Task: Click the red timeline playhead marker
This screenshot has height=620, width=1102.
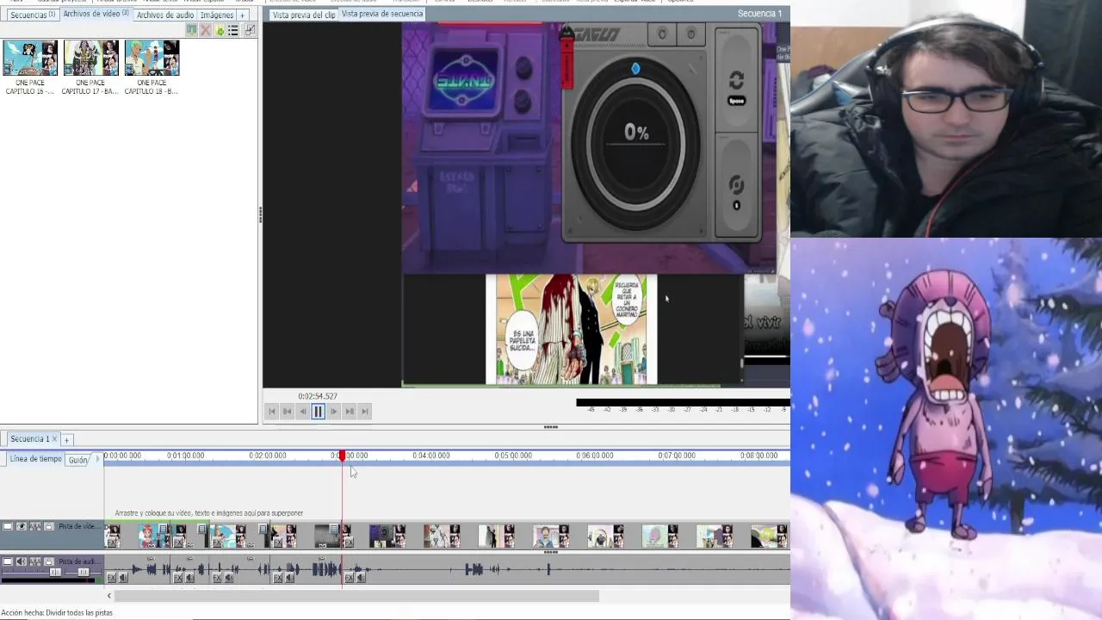Action: point(342,456)
